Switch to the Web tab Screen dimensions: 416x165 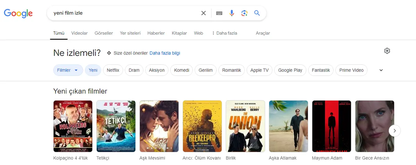point(198,33)
